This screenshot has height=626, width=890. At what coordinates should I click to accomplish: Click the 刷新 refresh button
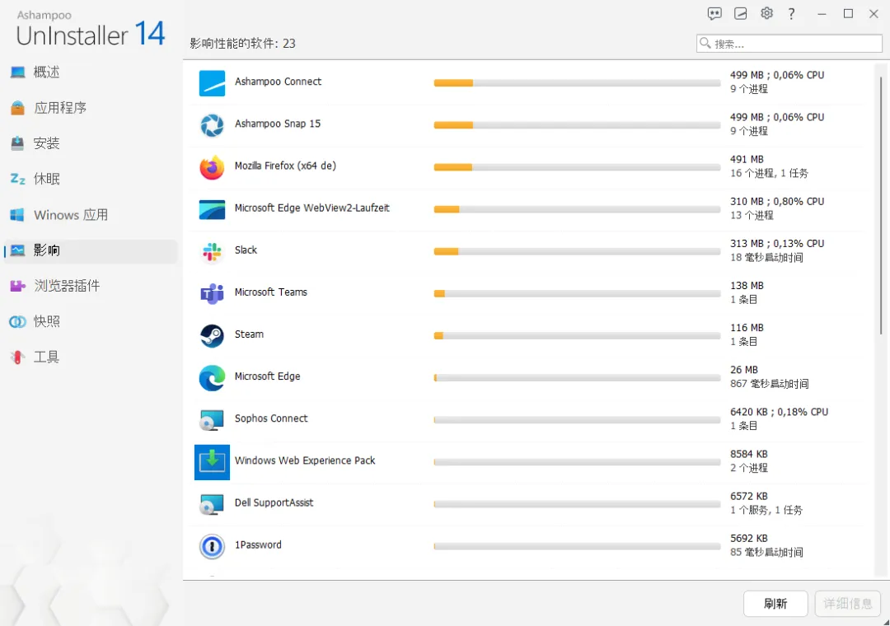pyautogui.click(x=775, y=603)
